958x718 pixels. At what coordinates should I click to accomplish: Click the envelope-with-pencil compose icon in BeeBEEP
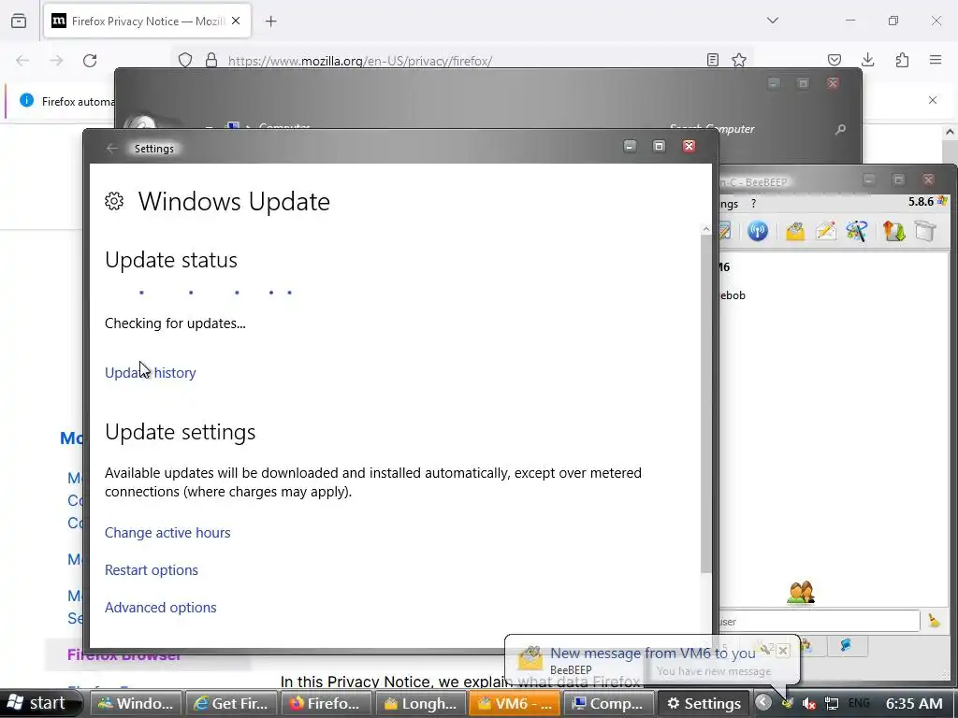826,232
